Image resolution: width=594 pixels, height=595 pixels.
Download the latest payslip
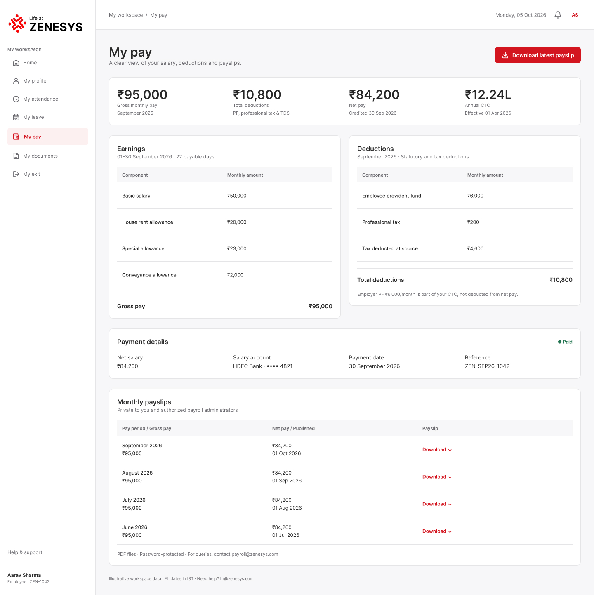coord(538,55)
